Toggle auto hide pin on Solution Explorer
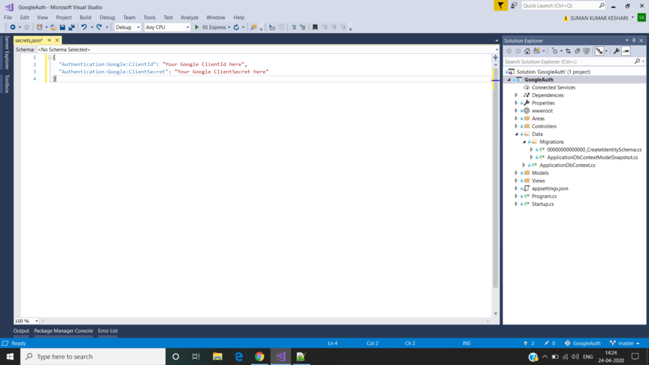649x365 pixels. pos(634,41)
